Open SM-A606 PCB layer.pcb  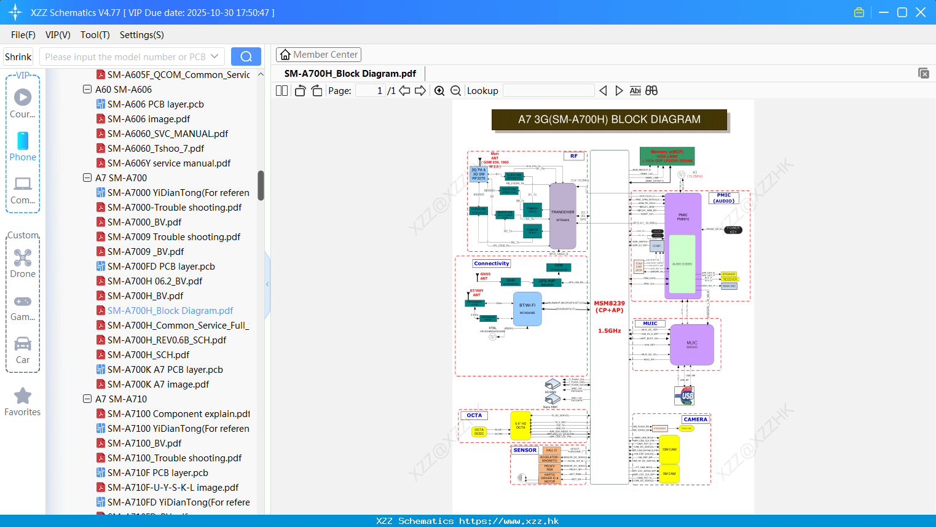click(x=155, y=104)
